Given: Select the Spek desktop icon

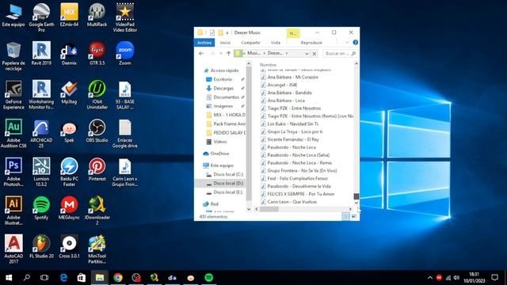Looking at the screenshot, I should click(69, 131).
